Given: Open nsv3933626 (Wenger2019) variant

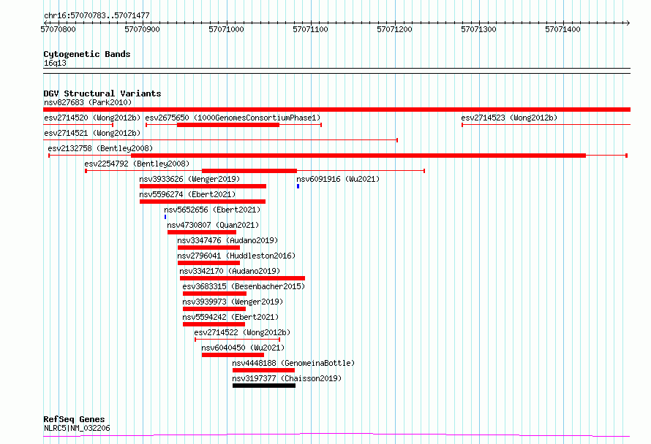Looking at the screenshot, I should (189, 179).
